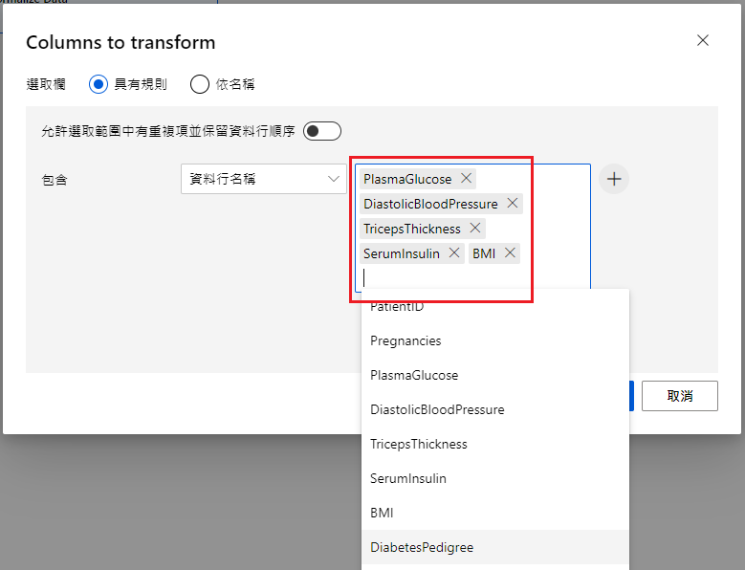Select the 依名稱 radio option

200,84
